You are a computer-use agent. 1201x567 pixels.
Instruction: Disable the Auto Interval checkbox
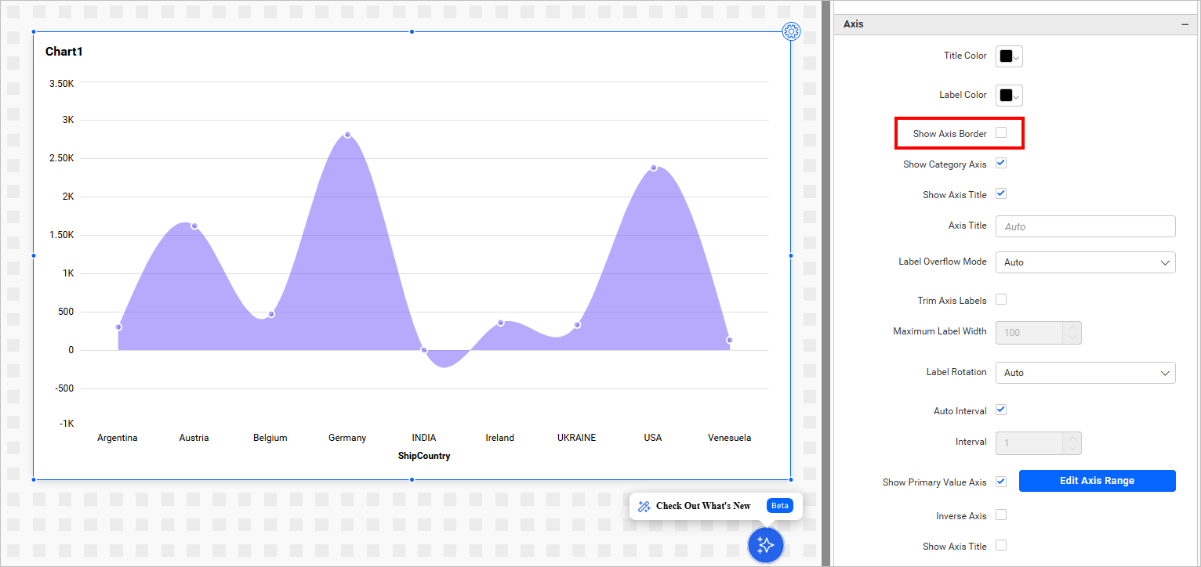tap(1001, 410)
